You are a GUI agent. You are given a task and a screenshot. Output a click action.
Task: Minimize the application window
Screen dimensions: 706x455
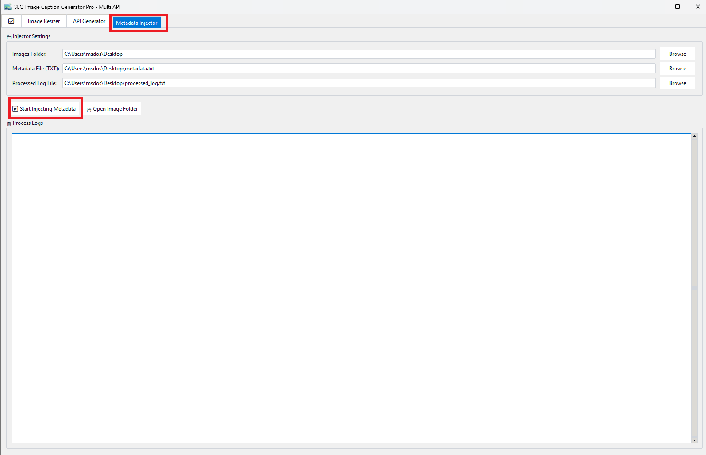pyautogui.click(x=657, y=7)
